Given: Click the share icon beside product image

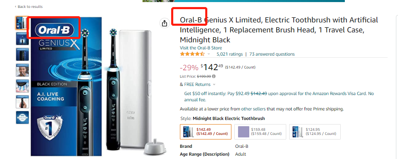Looking at the screenshot, I should tap(165, 23).
